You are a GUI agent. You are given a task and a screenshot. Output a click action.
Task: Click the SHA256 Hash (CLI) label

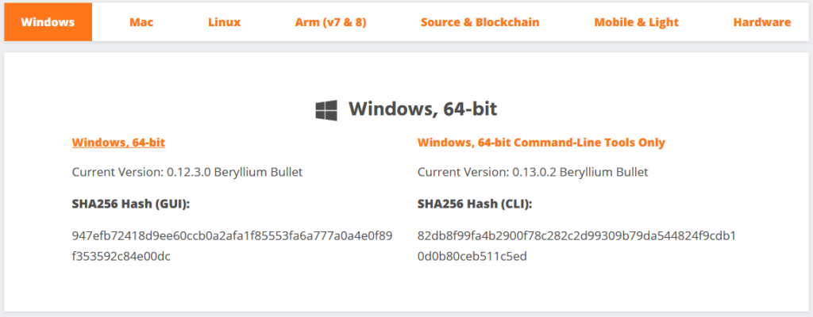(x=475, y=204)
